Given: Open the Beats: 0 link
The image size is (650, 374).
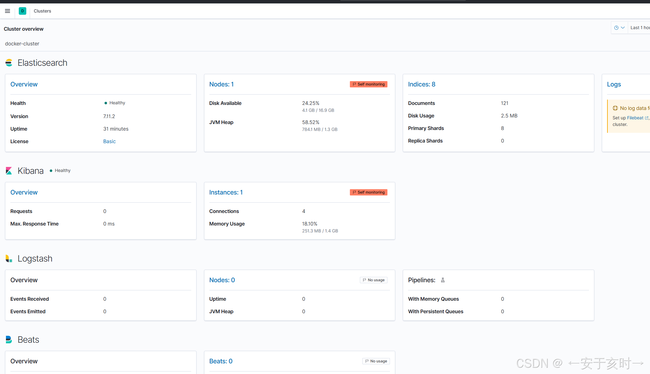Looking at the screenshot, I should coord(221,361).
